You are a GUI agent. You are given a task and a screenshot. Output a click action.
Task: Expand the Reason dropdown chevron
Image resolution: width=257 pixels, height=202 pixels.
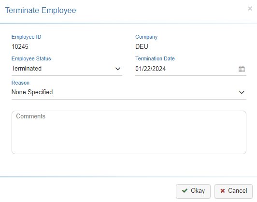click(242, 92)
